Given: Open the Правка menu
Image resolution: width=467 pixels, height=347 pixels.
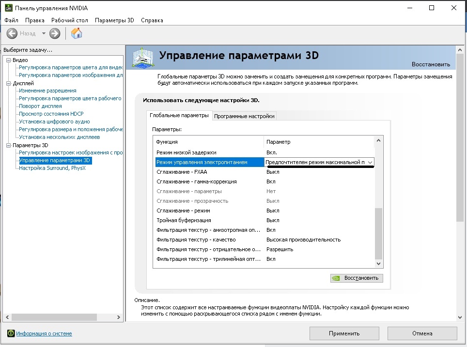Looking at the screenshot, I should tap(35, 20).
